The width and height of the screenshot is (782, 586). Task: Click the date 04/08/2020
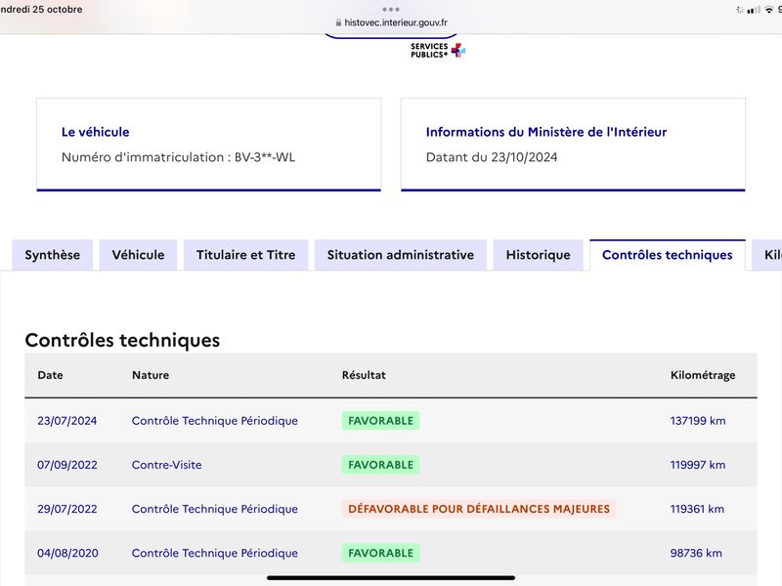tap(67, 553)
